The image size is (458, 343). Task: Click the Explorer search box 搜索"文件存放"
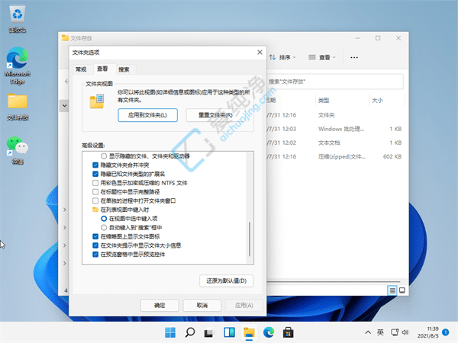click(335, 82)
